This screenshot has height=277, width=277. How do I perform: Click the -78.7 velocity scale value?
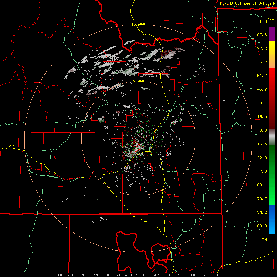tap(261, 199)
